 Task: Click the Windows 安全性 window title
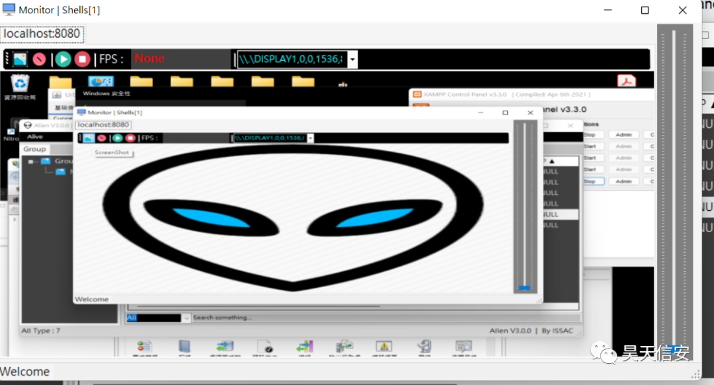pos(106,93)
